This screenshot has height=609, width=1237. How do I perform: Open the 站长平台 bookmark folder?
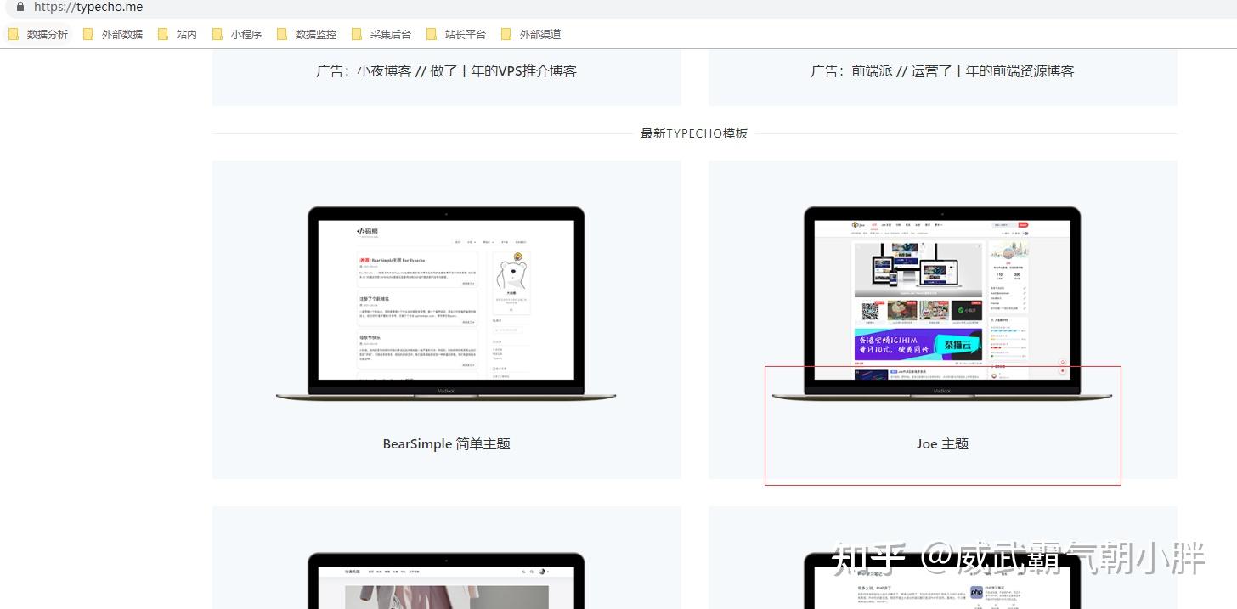click(456, 34)
